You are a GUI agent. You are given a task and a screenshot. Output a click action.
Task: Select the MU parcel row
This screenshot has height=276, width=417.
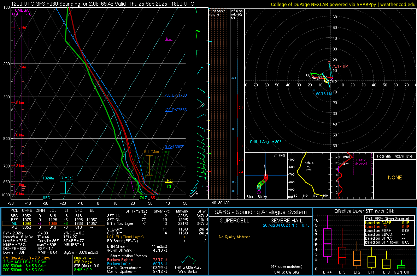(53, 227)
